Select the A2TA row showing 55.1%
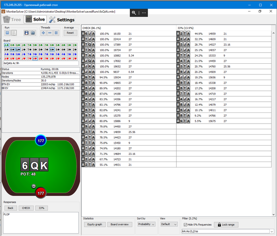 [x=129, y=165]
